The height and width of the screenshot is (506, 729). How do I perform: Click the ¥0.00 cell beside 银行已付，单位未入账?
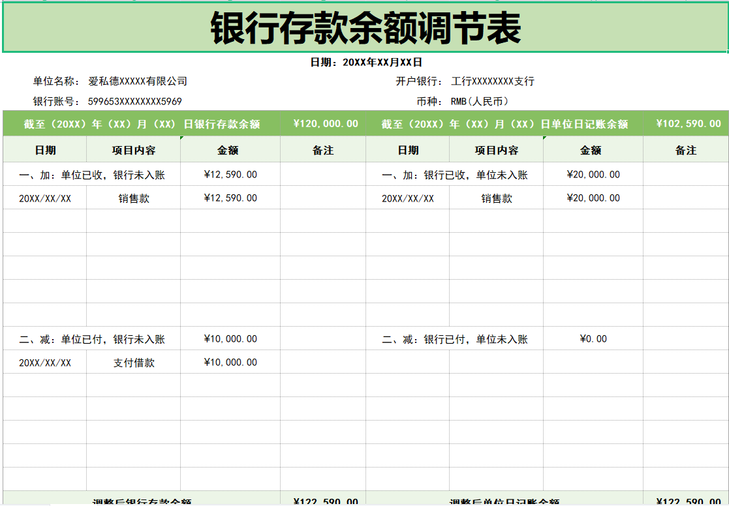[594, 338]
